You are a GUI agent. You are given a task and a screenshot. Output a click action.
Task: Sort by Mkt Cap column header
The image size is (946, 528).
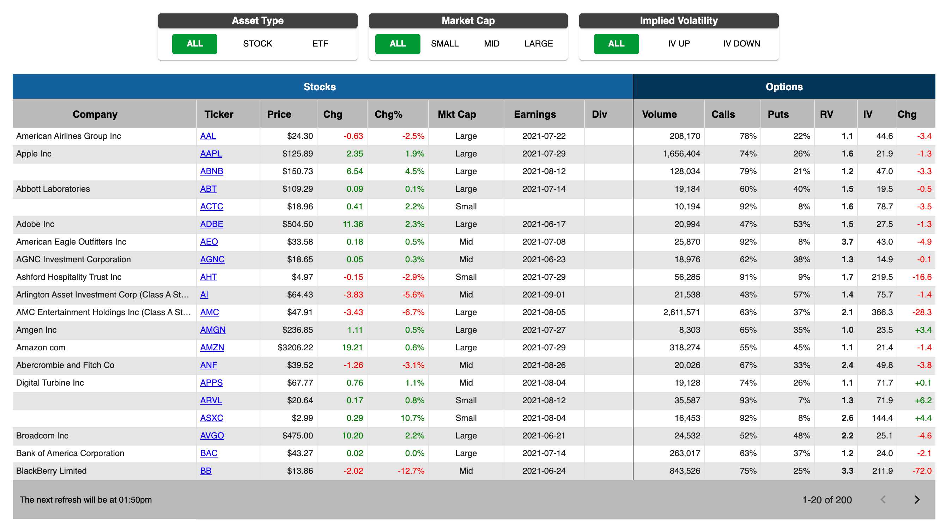(x=456, y=114)
